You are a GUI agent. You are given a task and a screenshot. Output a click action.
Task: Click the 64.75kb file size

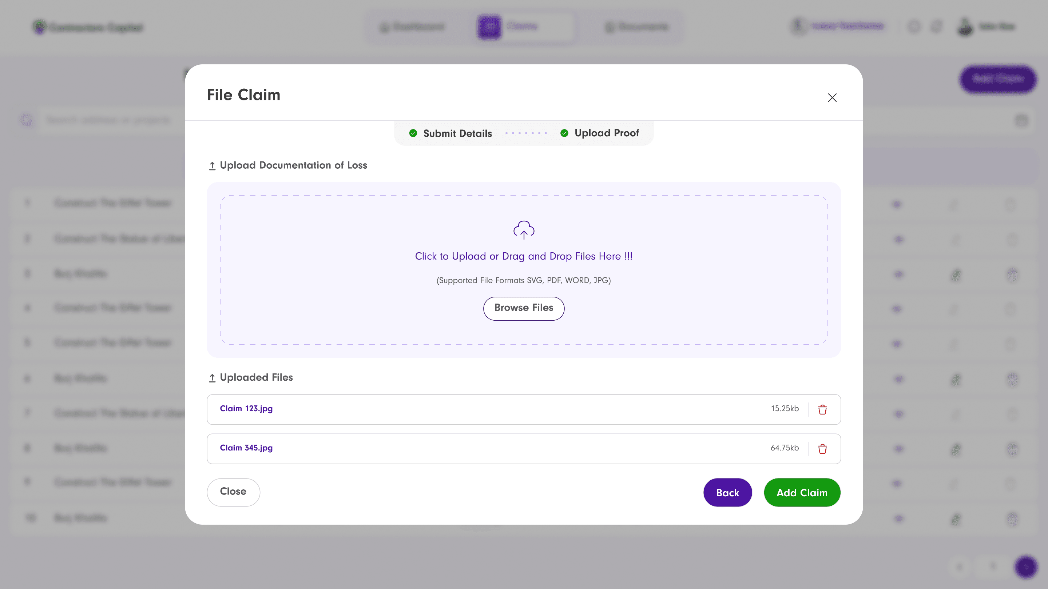pos(785,448)
